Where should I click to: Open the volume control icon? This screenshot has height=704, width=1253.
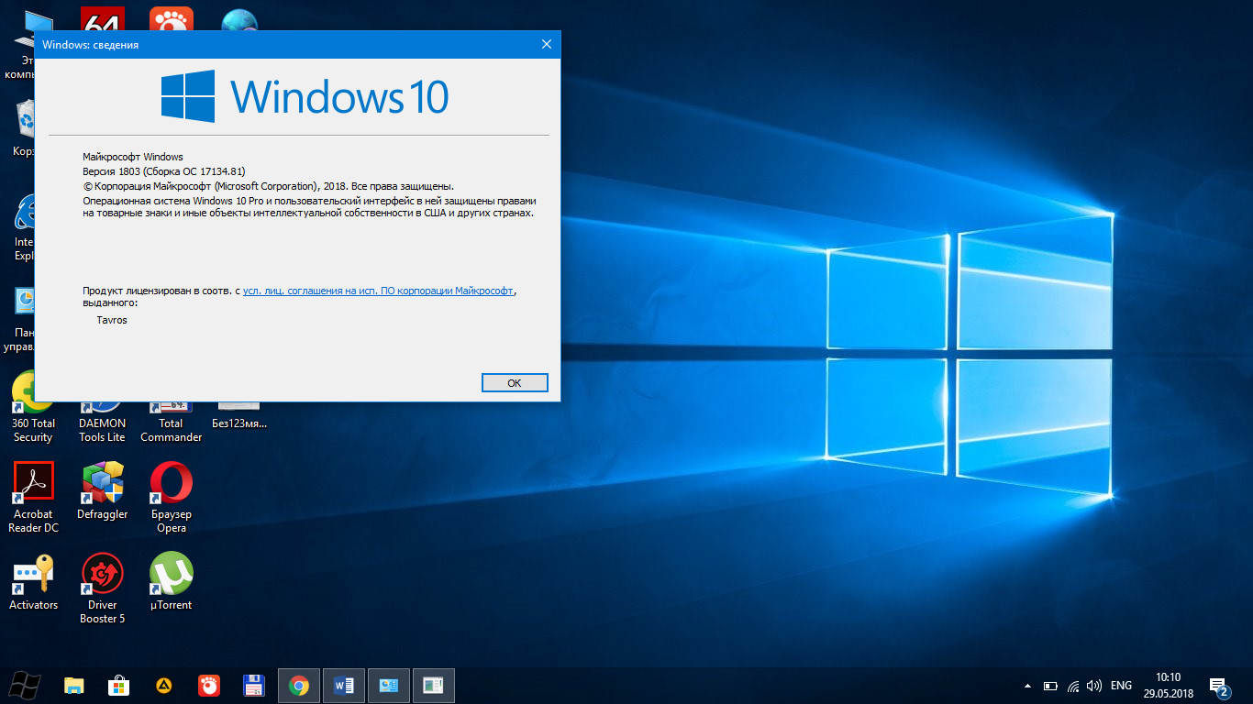point(1093,686)
